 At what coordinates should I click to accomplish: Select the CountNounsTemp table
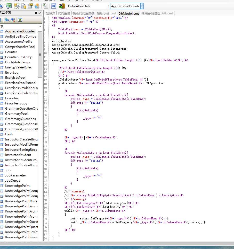coord(19,57)
